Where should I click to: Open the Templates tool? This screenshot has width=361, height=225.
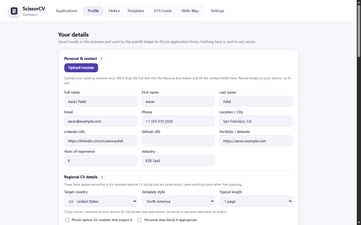(x=136, y=11)
